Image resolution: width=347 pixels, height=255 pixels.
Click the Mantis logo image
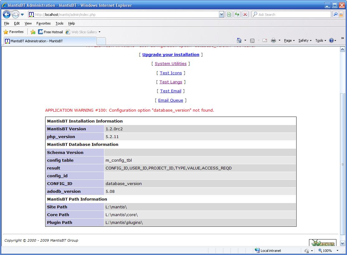323,243
